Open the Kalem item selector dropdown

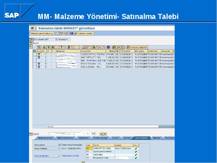click(x=94, y=134)
